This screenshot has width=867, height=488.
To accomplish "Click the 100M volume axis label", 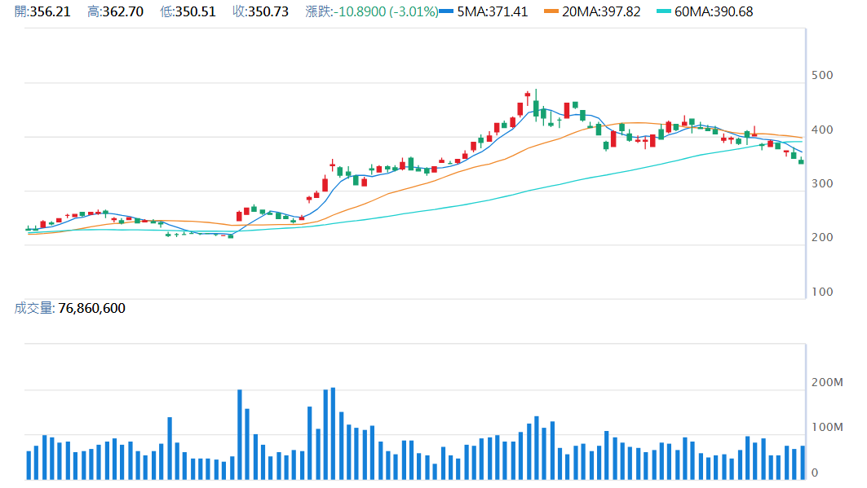I will coord(827,427).
